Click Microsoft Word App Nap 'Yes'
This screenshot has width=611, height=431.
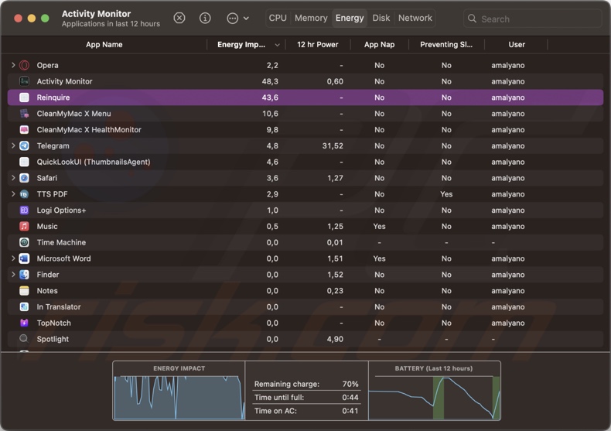[x=379, y=258]
